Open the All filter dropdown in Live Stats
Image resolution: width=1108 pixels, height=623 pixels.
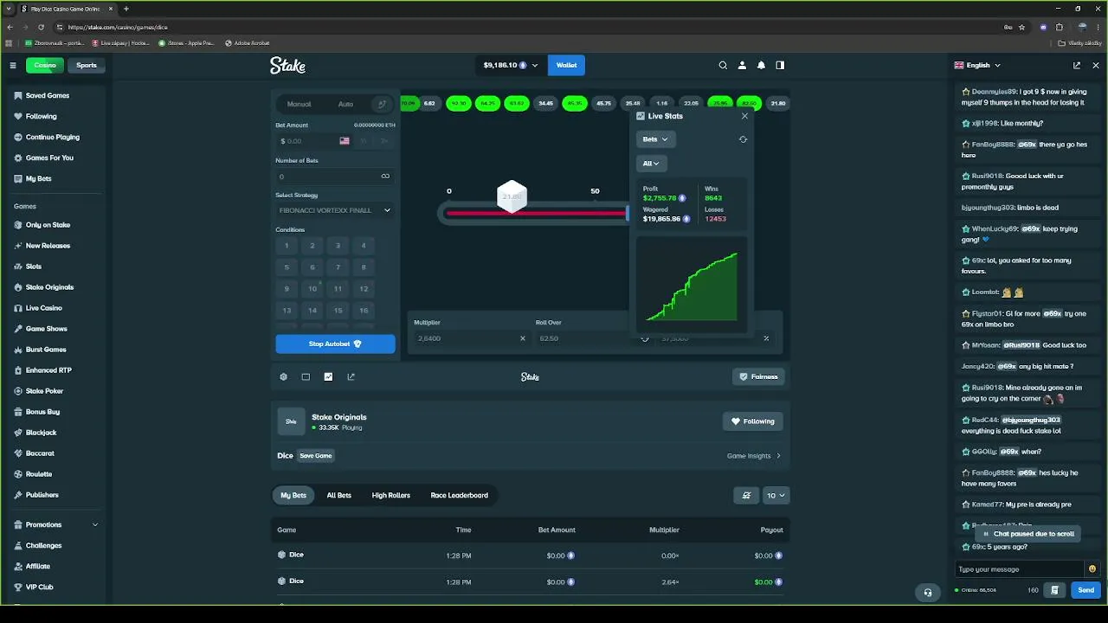(x=650, y=164)
